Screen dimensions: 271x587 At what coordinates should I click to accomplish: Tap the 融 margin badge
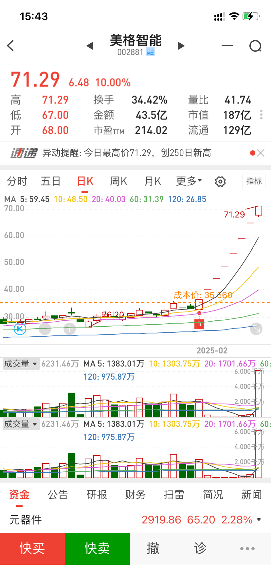click(151, 52)
